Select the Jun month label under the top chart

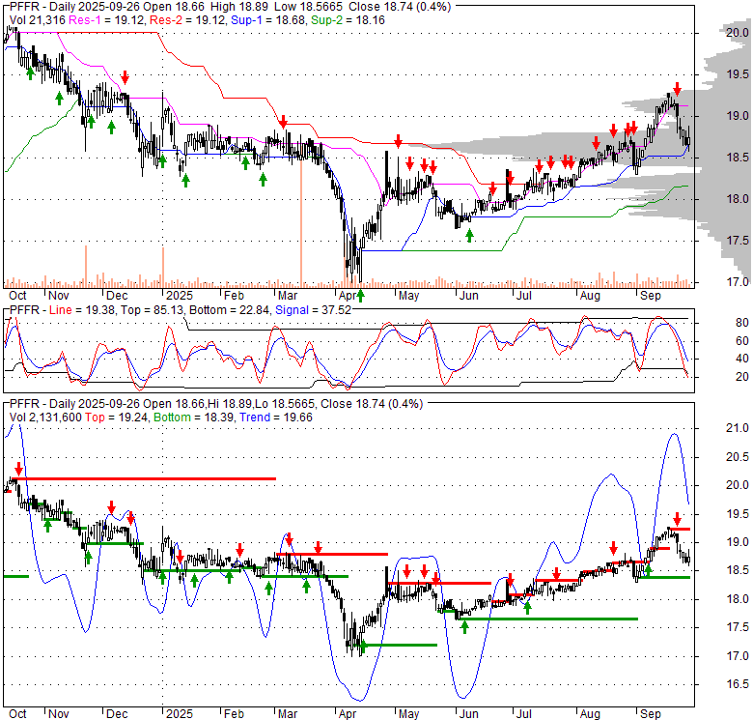point(469,296)
